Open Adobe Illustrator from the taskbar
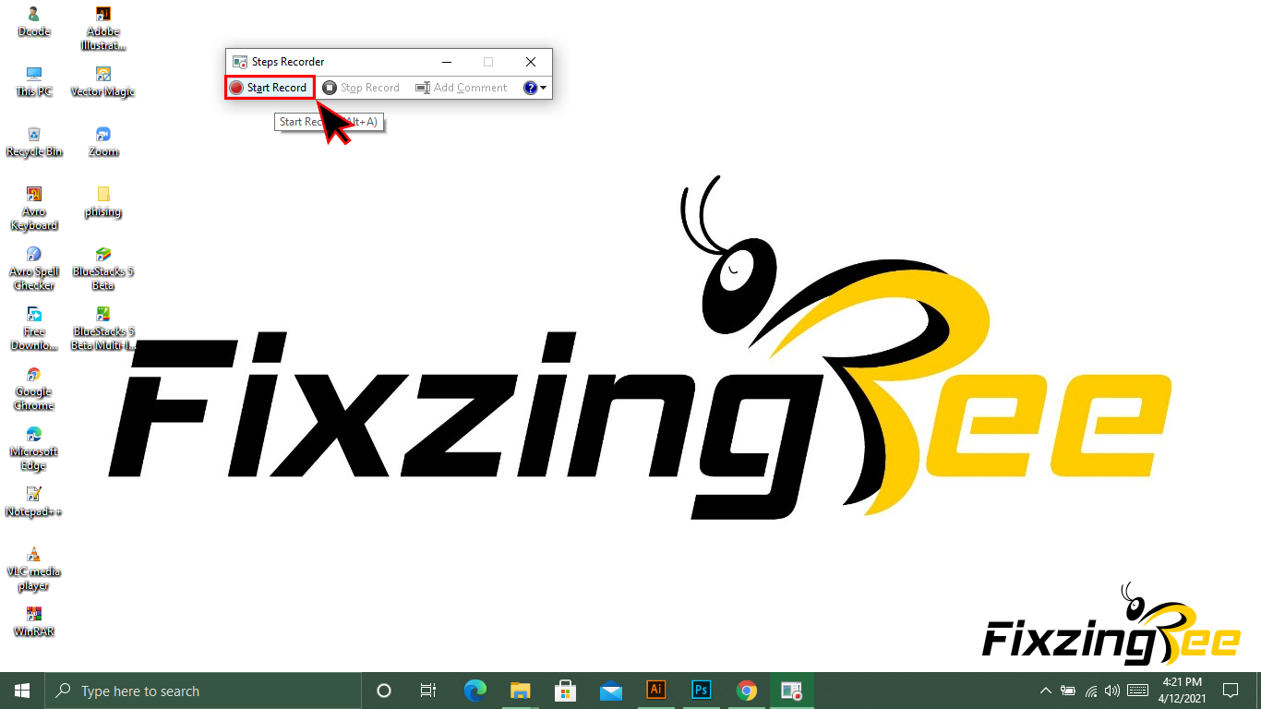 (656, 691)
